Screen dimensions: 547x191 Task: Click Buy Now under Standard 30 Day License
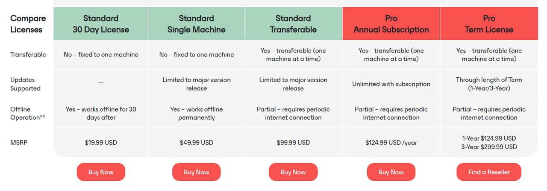[101, 172]
